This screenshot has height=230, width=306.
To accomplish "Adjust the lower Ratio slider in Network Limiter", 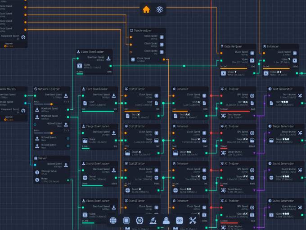I will pyautogui.click(x=51, y=133).
